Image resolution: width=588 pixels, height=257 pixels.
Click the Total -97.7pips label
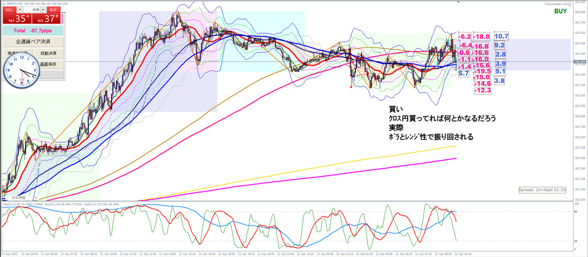32,31
